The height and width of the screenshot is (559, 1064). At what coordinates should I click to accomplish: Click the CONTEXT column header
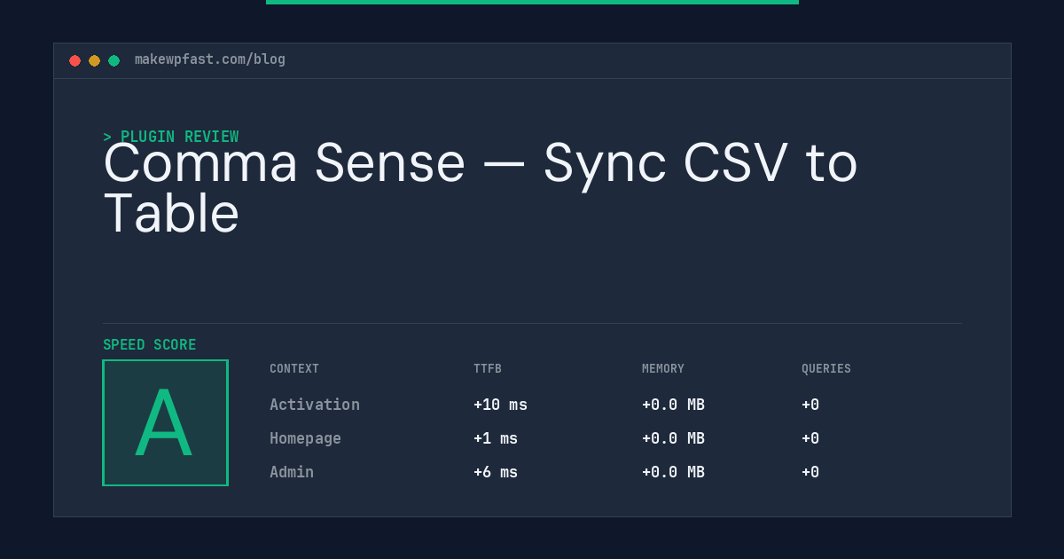[x=294, y=369]
